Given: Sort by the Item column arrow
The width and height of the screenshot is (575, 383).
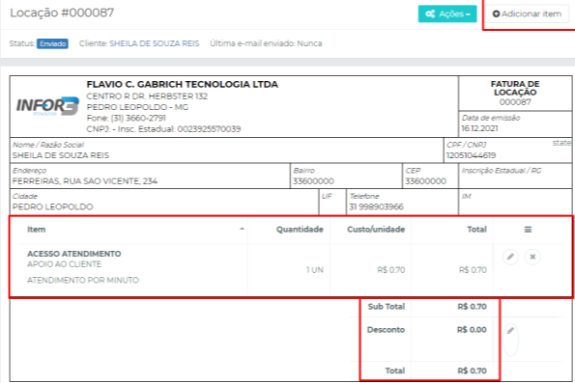Looking at the screenshot, I should click(242, 230).
